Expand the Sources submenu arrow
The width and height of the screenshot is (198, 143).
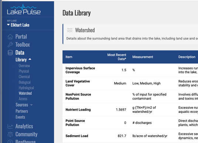tap(31, 105)
